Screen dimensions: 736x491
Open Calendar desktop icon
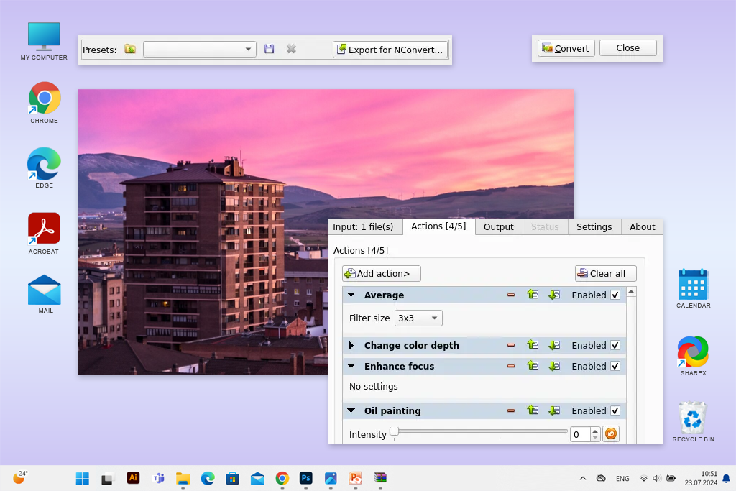(x=694, y=288)
